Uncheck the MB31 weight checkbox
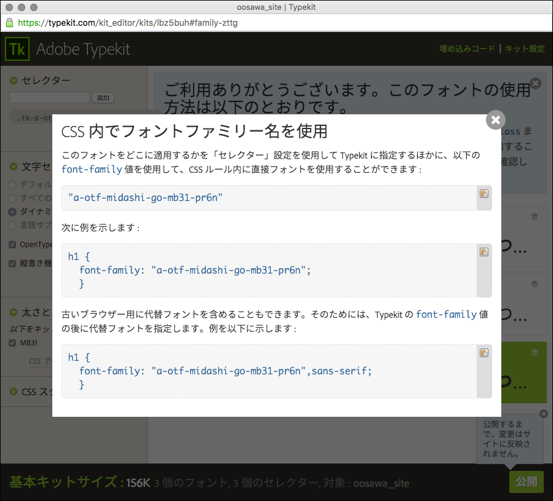This screenshot has width=553, height=501. tap(12, 342)
